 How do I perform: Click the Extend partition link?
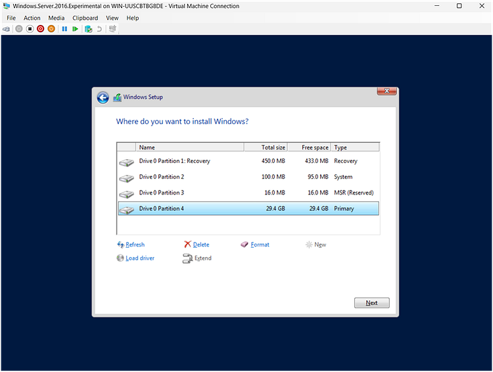[203, 258]
